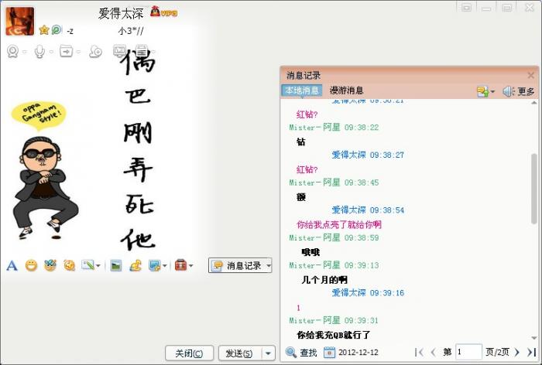The height and width of the screenshot is (365, 542).
Task: Open the calendar icon beside 2012-12-12
Action: (x=329, y=352)
